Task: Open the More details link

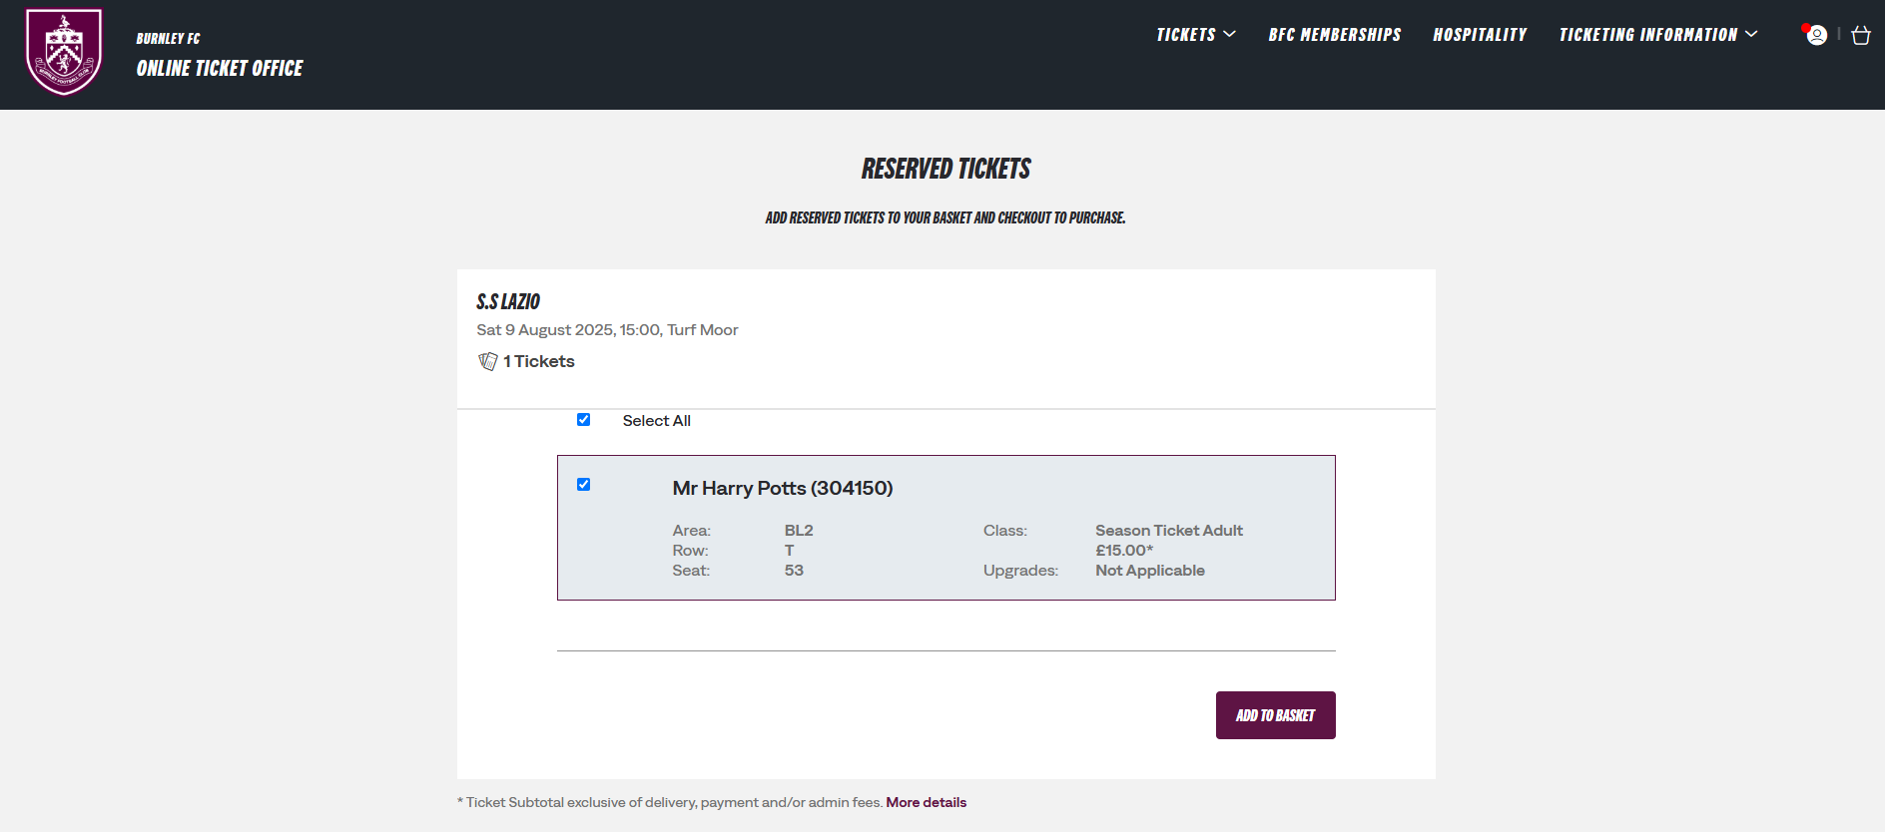Action: [x=926, y=802]
